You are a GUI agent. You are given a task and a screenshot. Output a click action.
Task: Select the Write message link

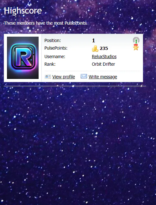click(103, 77)
